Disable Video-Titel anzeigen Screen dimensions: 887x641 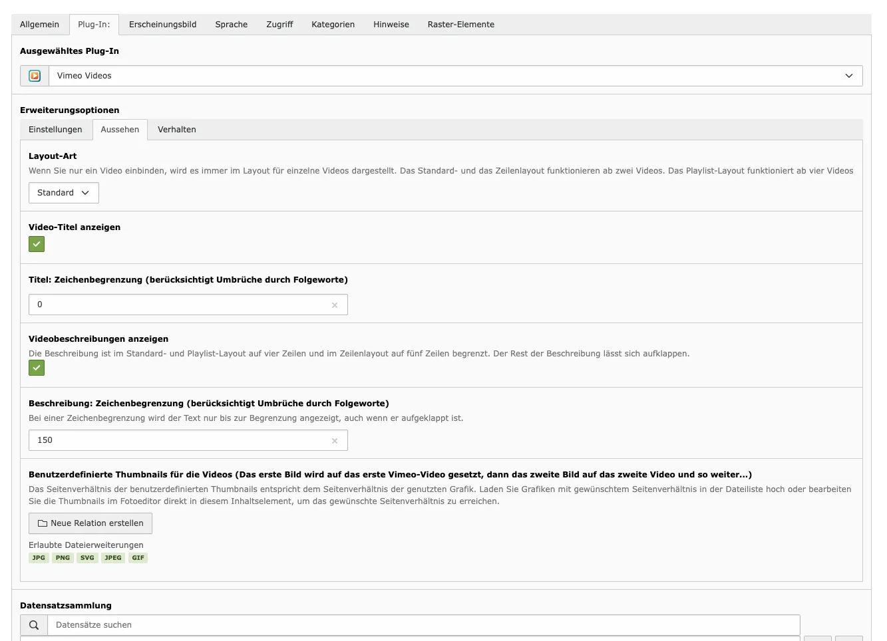37,244
